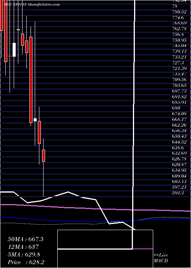
Task: Click the 668.17 price axis label
Action: pyautogui.click(x=179, y=119)
